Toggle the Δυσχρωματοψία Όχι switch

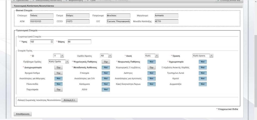[x=58, y=67]
